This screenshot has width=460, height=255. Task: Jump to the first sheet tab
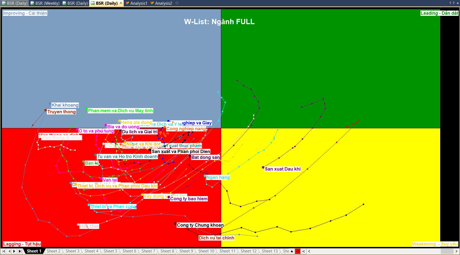click(4, 251)
